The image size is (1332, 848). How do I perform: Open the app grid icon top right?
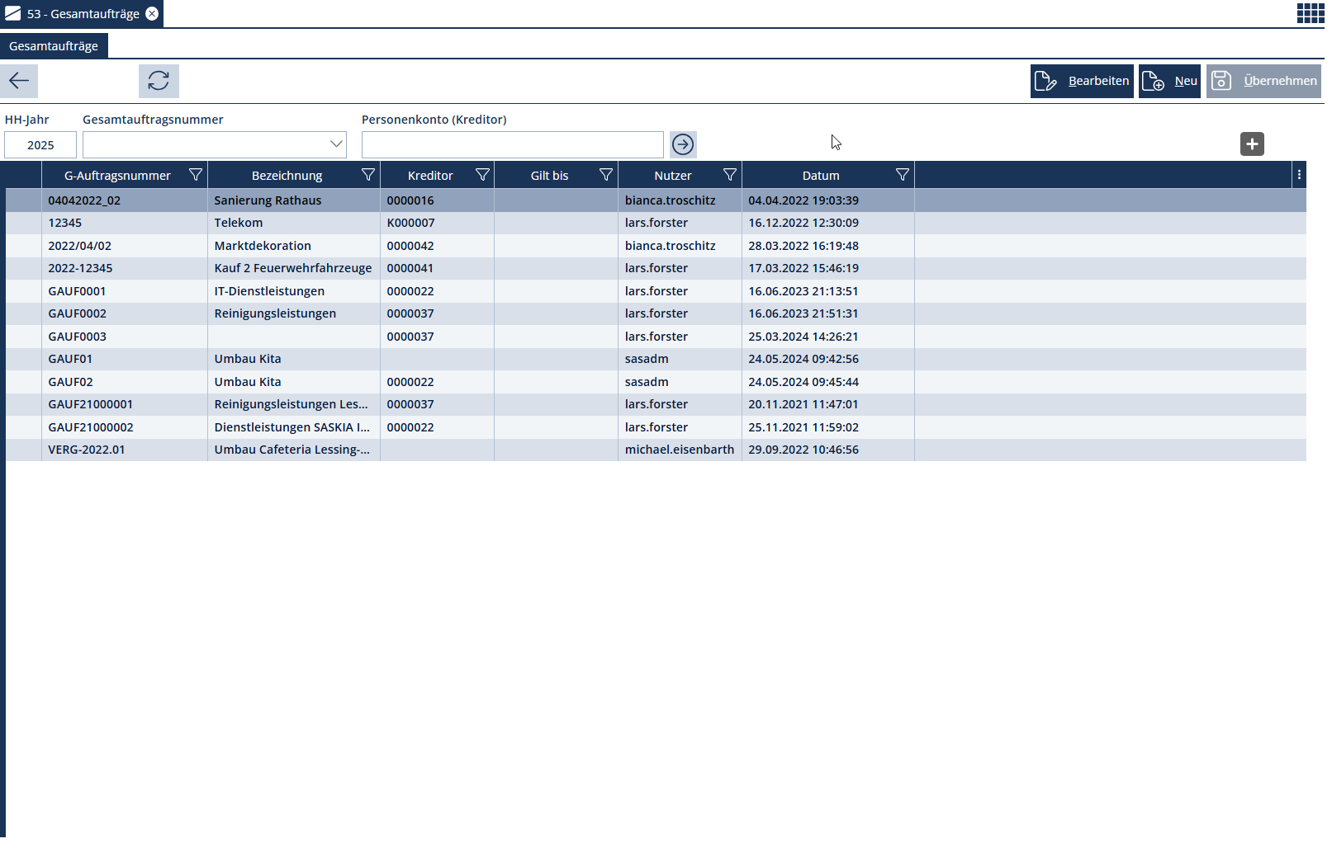point(1310,13)
